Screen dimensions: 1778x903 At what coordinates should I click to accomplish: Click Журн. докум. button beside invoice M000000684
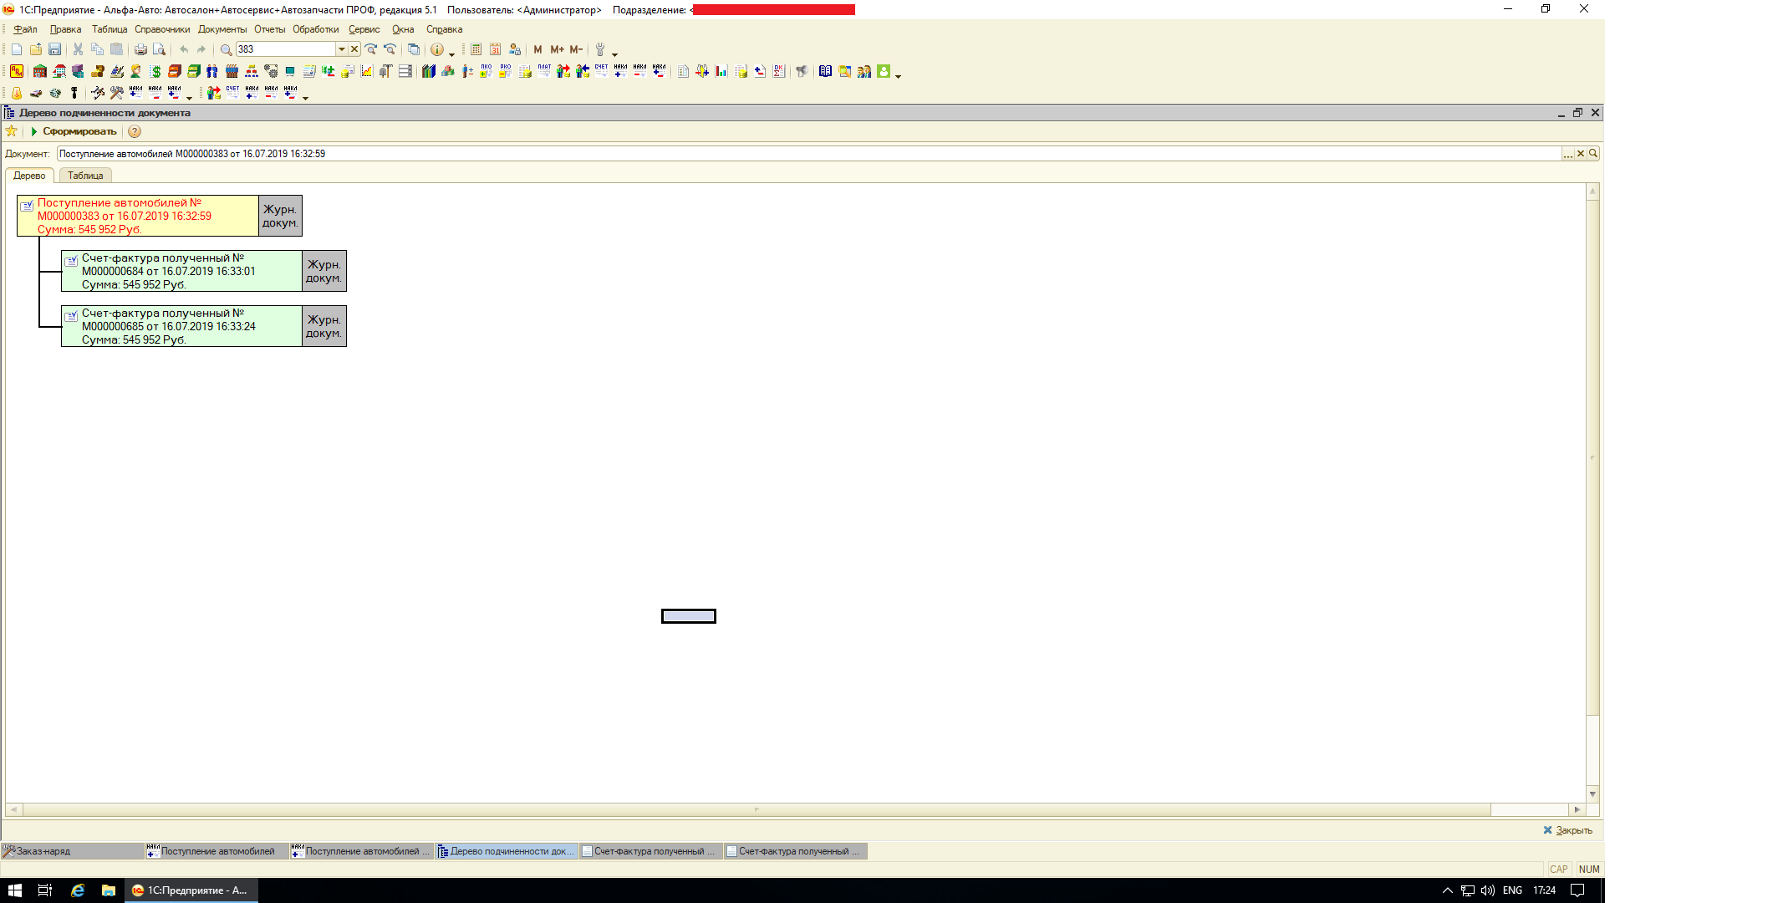pyautogui.click(x=324, y=271)
